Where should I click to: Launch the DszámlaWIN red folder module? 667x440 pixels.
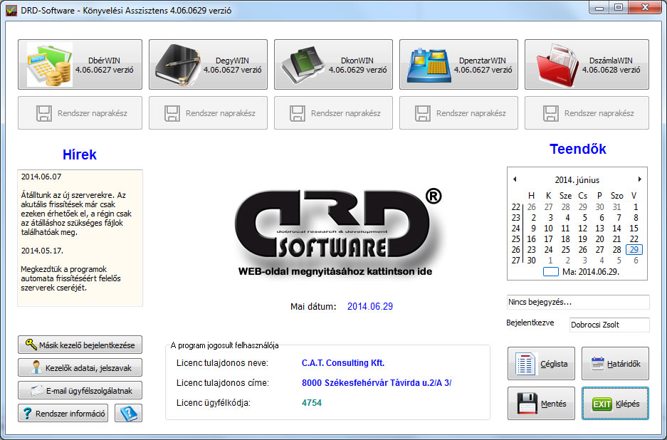[x=587, y=65]
